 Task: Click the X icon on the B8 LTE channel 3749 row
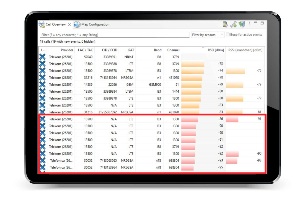click(x=42, y=64)
